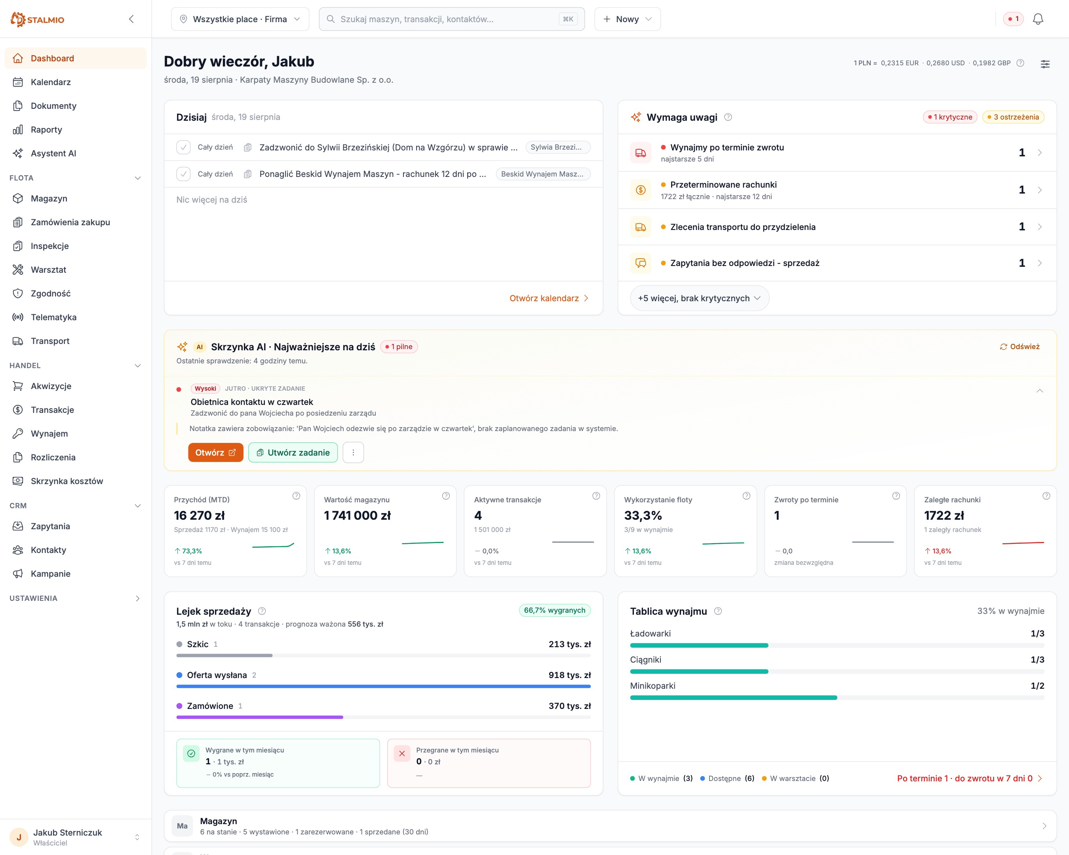The height and width of the screenshot is (855, 1069).
Task: Expand the USTAWIENIA sidebar section
Action: (x=138, y=598)
